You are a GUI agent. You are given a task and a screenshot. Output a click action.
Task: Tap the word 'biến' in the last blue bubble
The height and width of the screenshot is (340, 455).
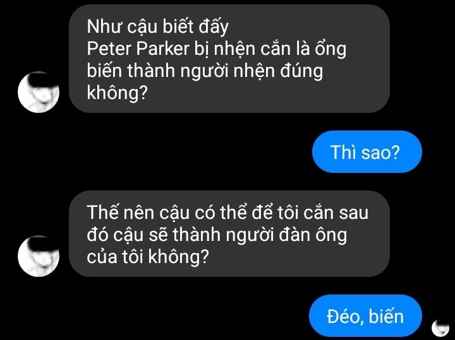coord(386,316)
